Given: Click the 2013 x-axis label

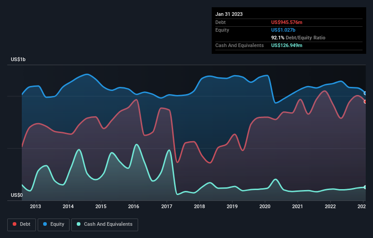Looking at the screenshot, I should (x=35, y=206).
